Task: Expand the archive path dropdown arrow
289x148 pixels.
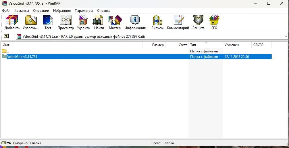Action: [x=286, y=36]
